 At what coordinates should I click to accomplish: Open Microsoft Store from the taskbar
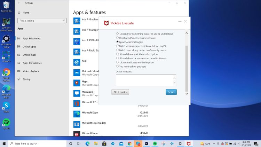104,144
